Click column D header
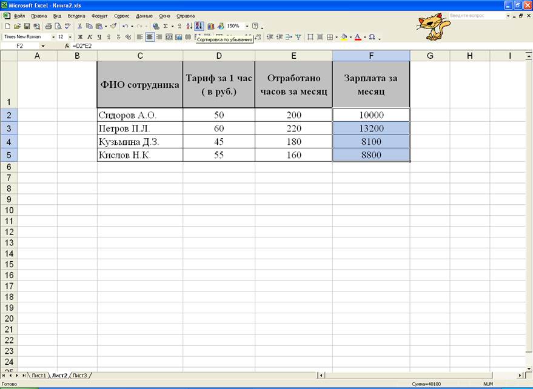 pos(218,56)
